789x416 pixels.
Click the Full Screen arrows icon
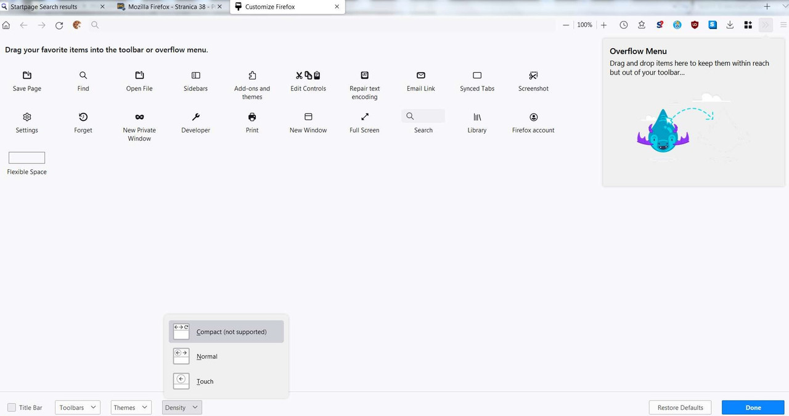[365, 116]
